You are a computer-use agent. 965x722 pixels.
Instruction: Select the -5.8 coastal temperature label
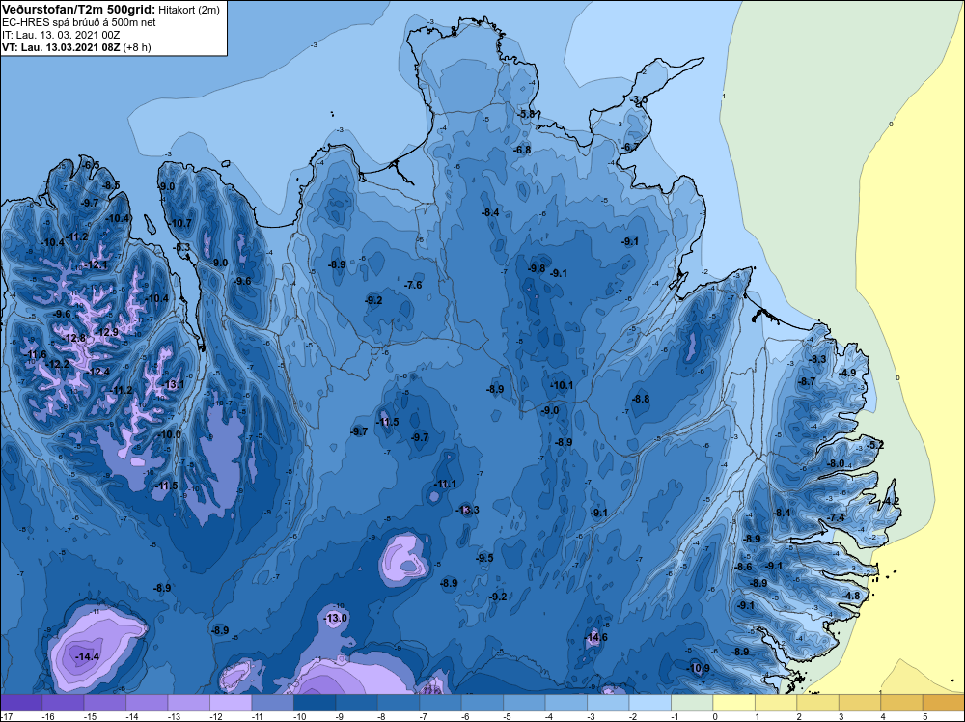[x=526, y=114]
